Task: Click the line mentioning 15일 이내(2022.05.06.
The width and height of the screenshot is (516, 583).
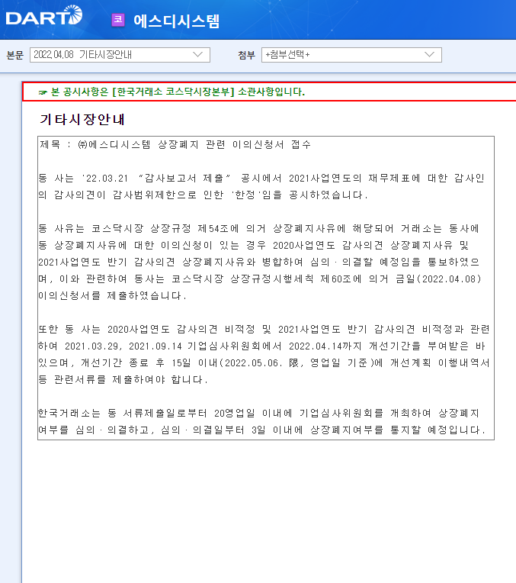Action: pyautogui.click(x=264, y=363)
